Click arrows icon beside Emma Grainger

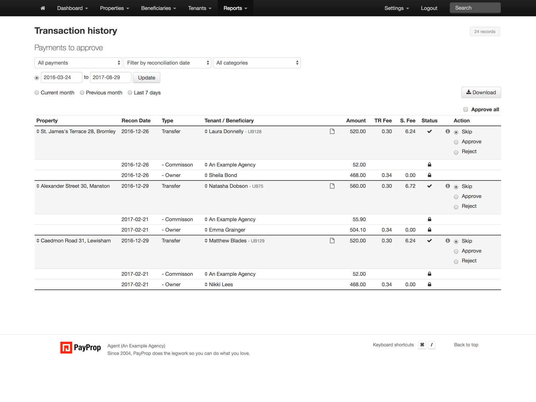click(x=206, y=229)
